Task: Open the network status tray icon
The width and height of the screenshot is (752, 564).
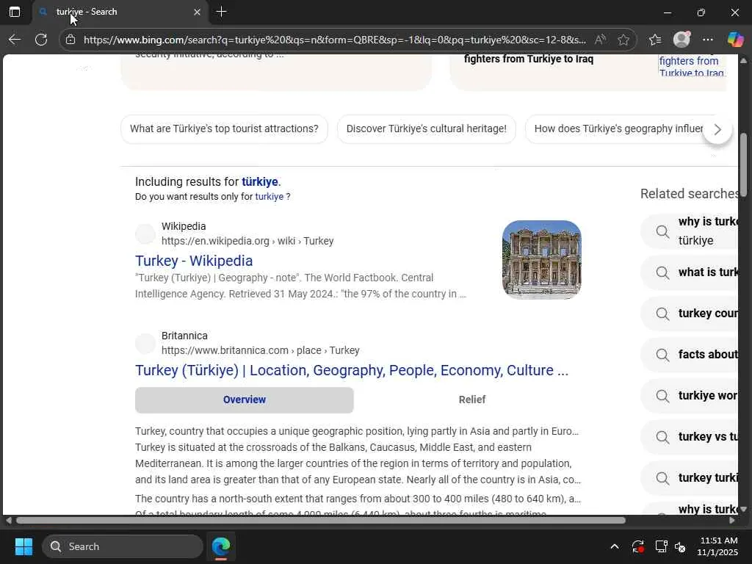Action: pyautogui.click(x=662, y=546)
